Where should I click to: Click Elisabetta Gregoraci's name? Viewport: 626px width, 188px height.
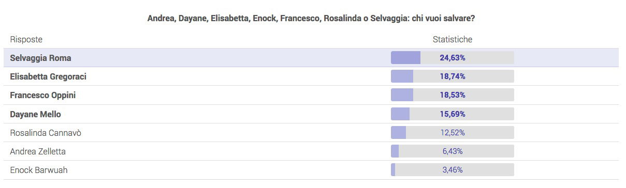point(48,76)
